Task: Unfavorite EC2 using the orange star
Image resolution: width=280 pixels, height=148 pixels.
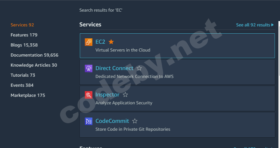Action: pyautogui.click(x=111, y=42)
